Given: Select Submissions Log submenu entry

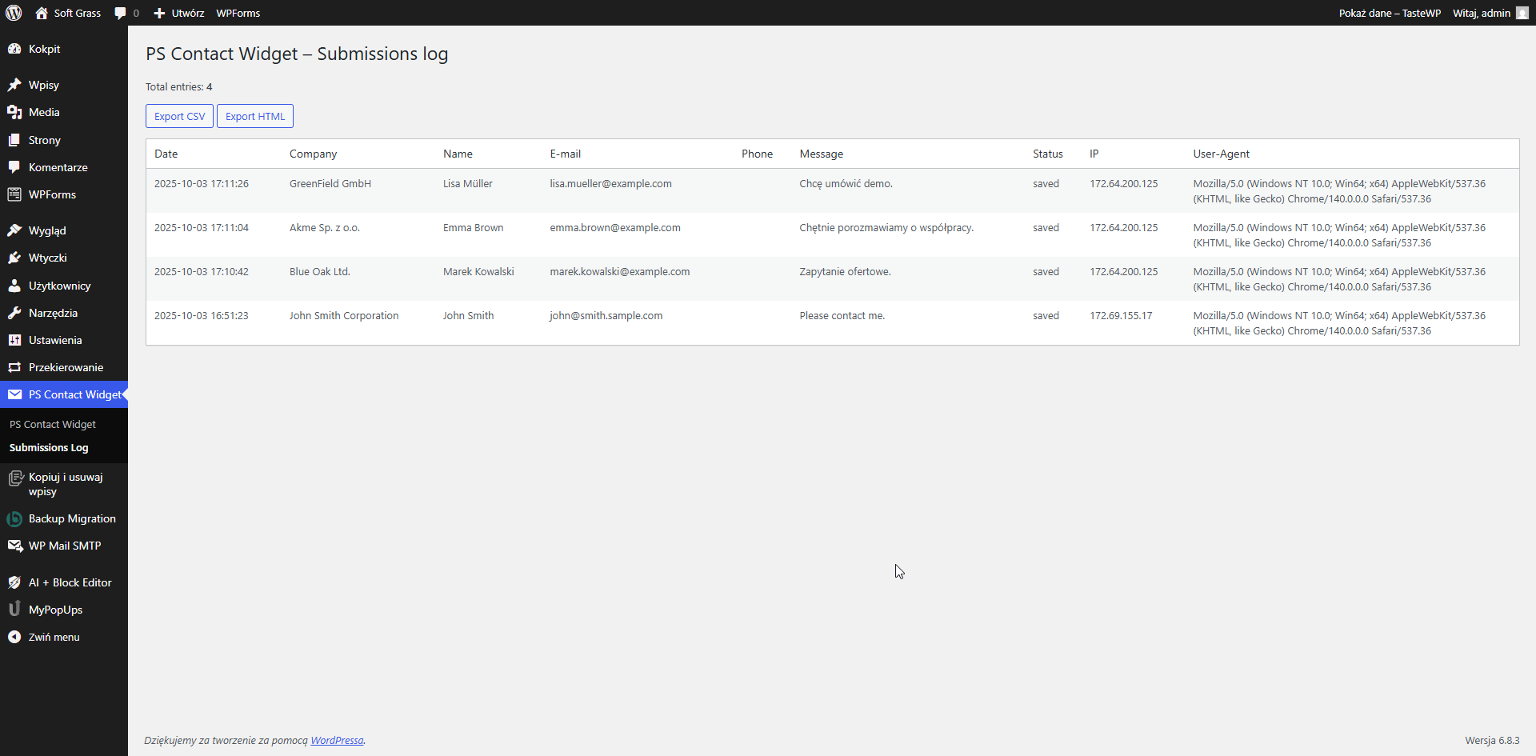Looking at the screenshot, I should (x=48, y=447).
